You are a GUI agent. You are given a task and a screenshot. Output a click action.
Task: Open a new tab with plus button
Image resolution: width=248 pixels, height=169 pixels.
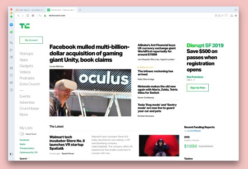(80, 10)
